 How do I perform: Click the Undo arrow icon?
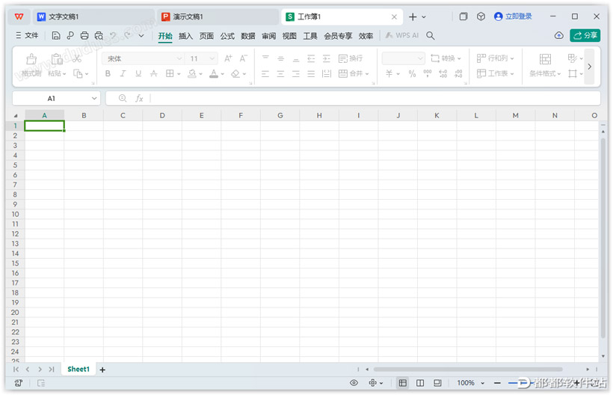(113, 36)
